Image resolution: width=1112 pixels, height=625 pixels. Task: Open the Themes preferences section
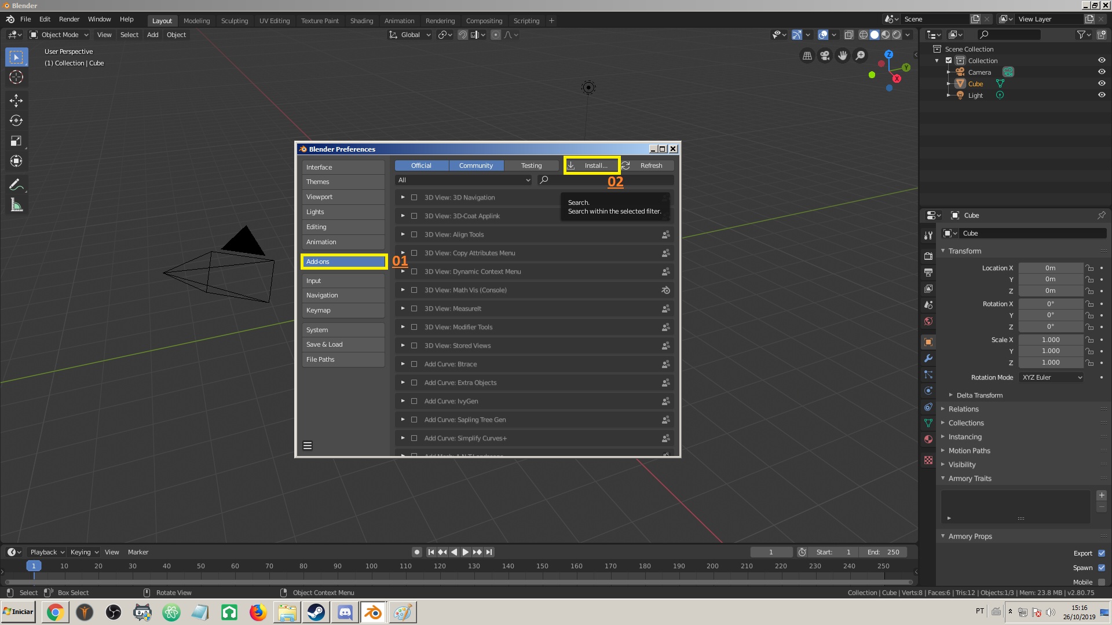coord(343,182)
